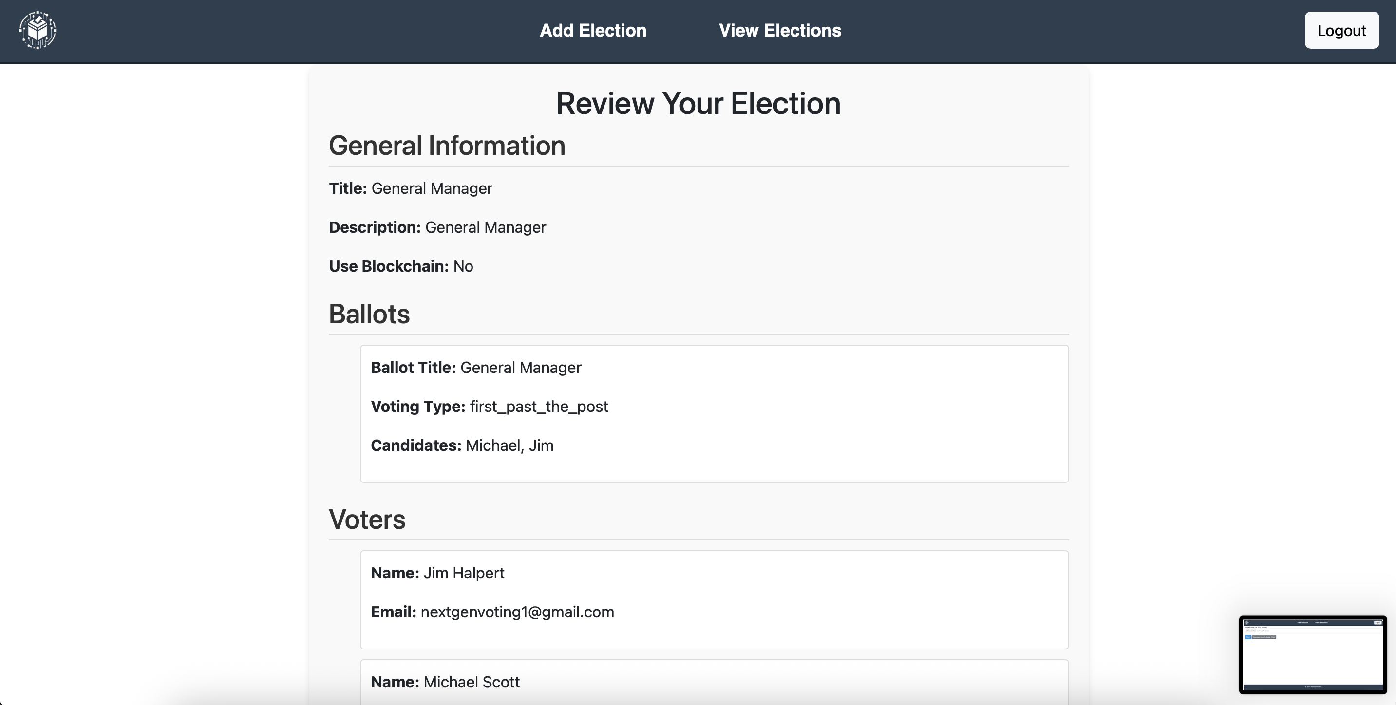Screen dimensions: 1396x705
Task: Click the Review Your Election heading
Action: [698, 103]
